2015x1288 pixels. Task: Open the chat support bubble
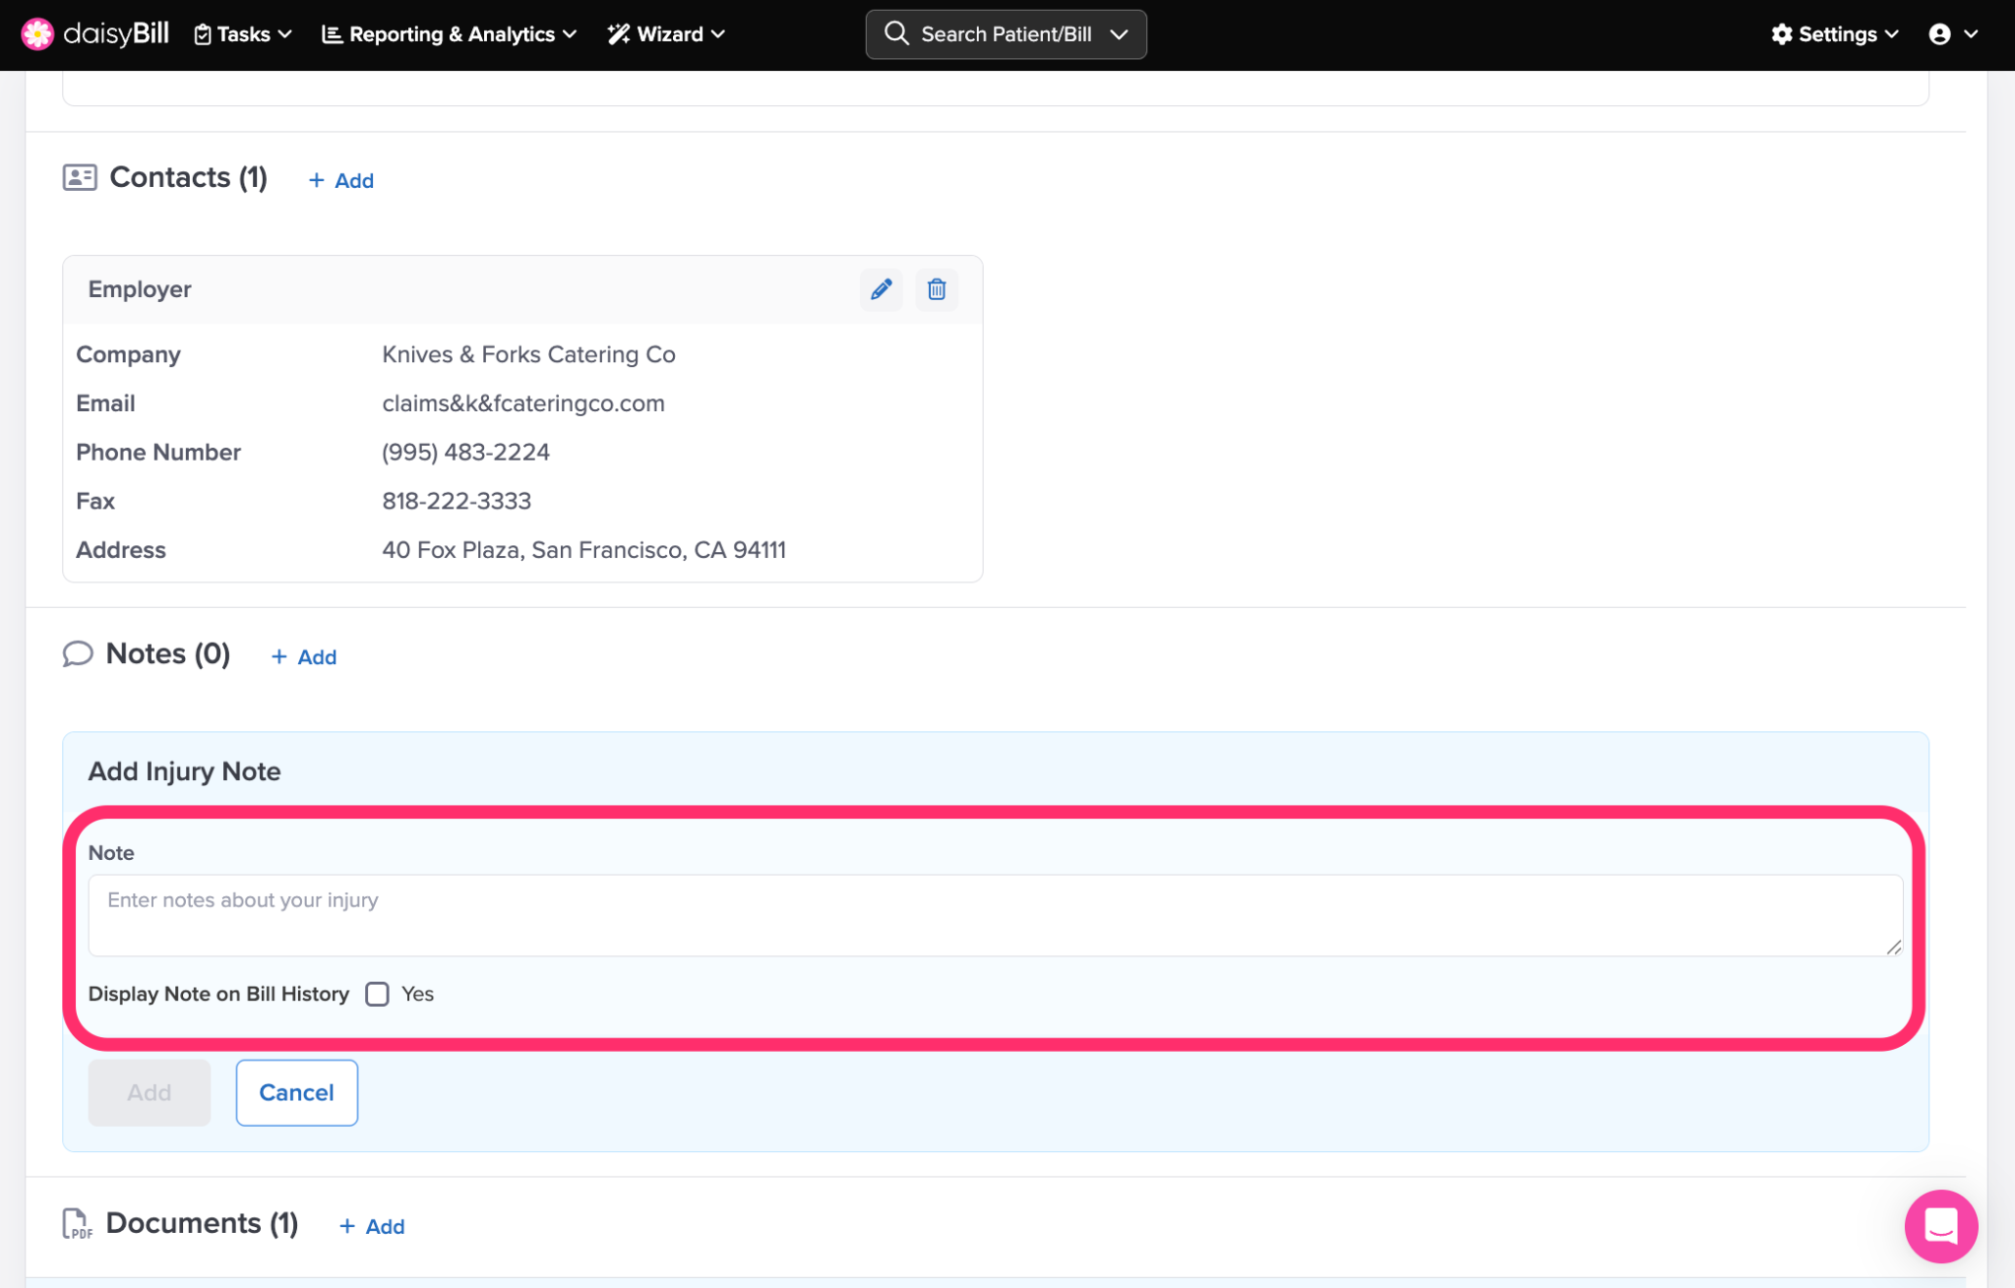tap(1939, 1225)
